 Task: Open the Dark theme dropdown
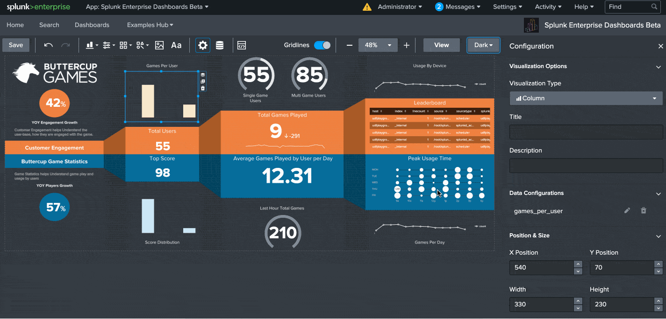pyautogui.click(x=483, y=45)
